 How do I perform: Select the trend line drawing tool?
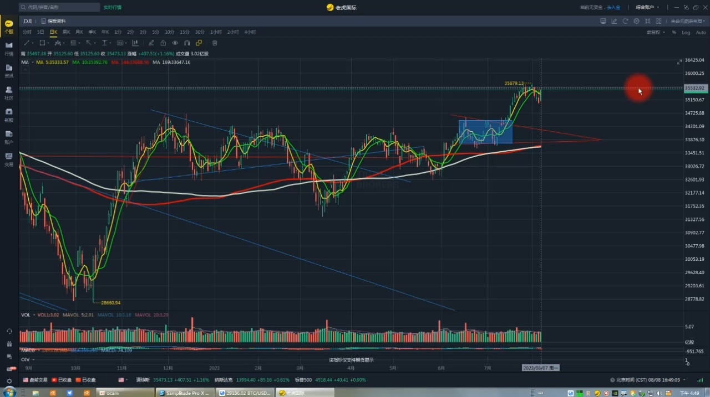pos(26,43)
